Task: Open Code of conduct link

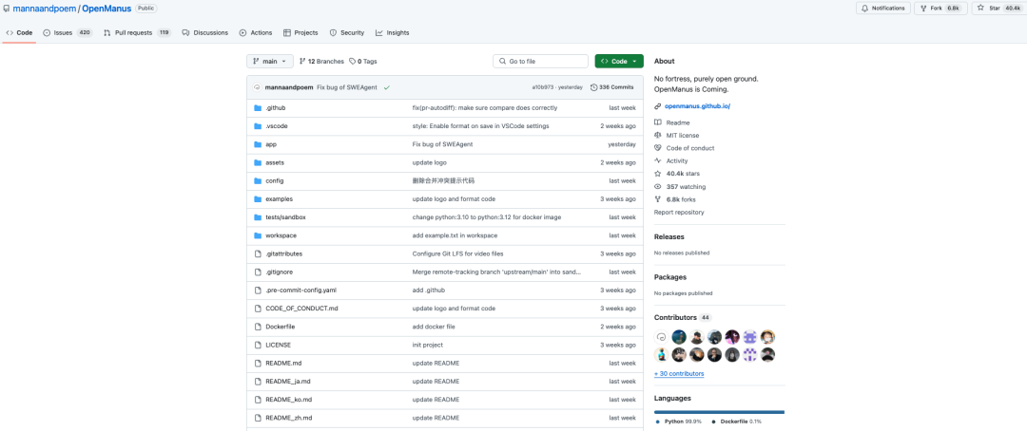Action: pos(690,148)
